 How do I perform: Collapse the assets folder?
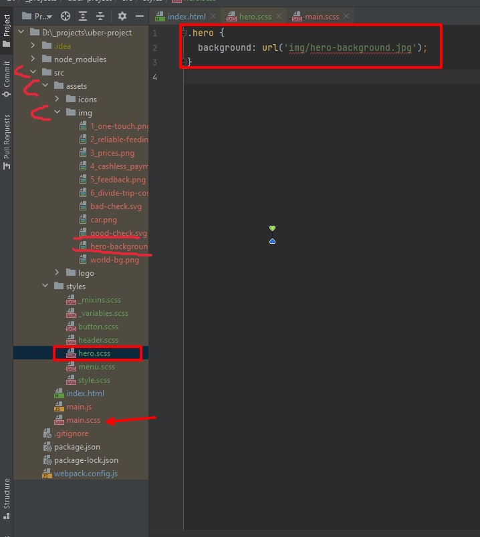pos(45,85)
